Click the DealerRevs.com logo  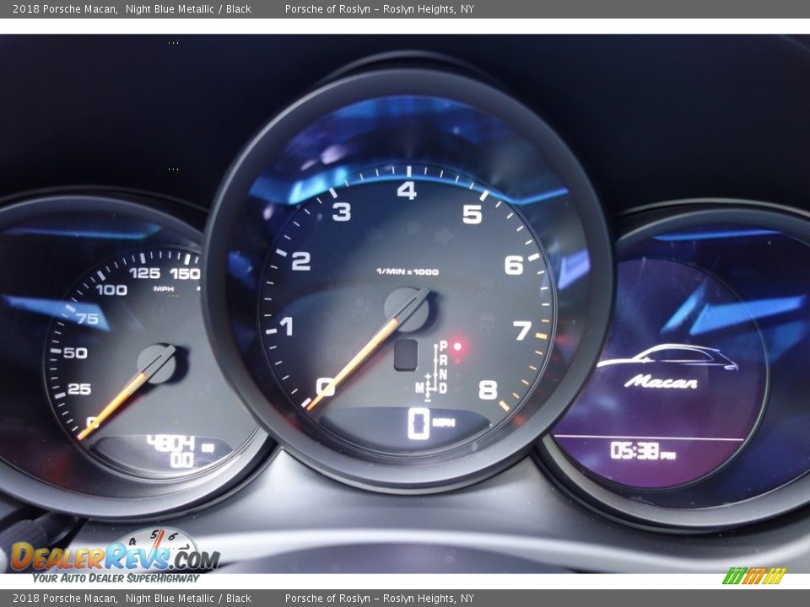pyautogui.click(x=115, y=555)
